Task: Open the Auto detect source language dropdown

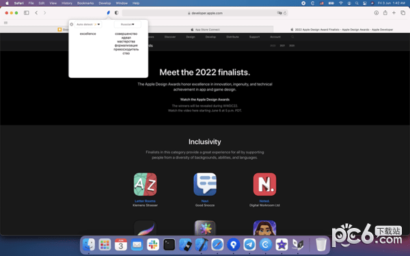Action: (88, 25)
